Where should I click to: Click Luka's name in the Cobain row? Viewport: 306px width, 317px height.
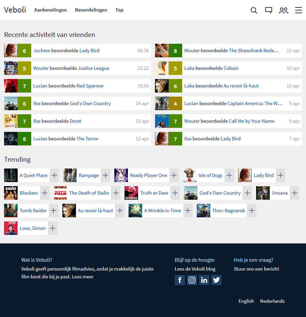pyautogui.click(x=189, y=68)
